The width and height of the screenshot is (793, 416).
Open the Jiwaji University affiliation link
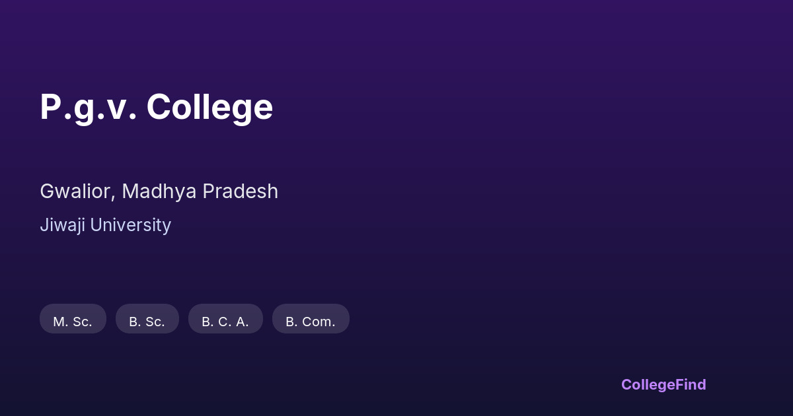pos(105,225)
